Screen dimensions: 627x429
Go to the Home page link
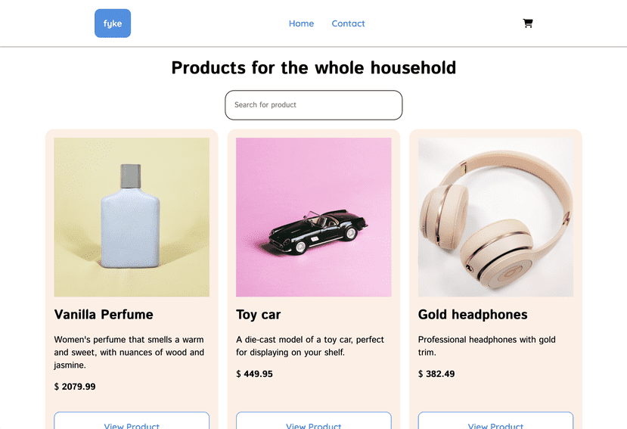click(302, 23)
